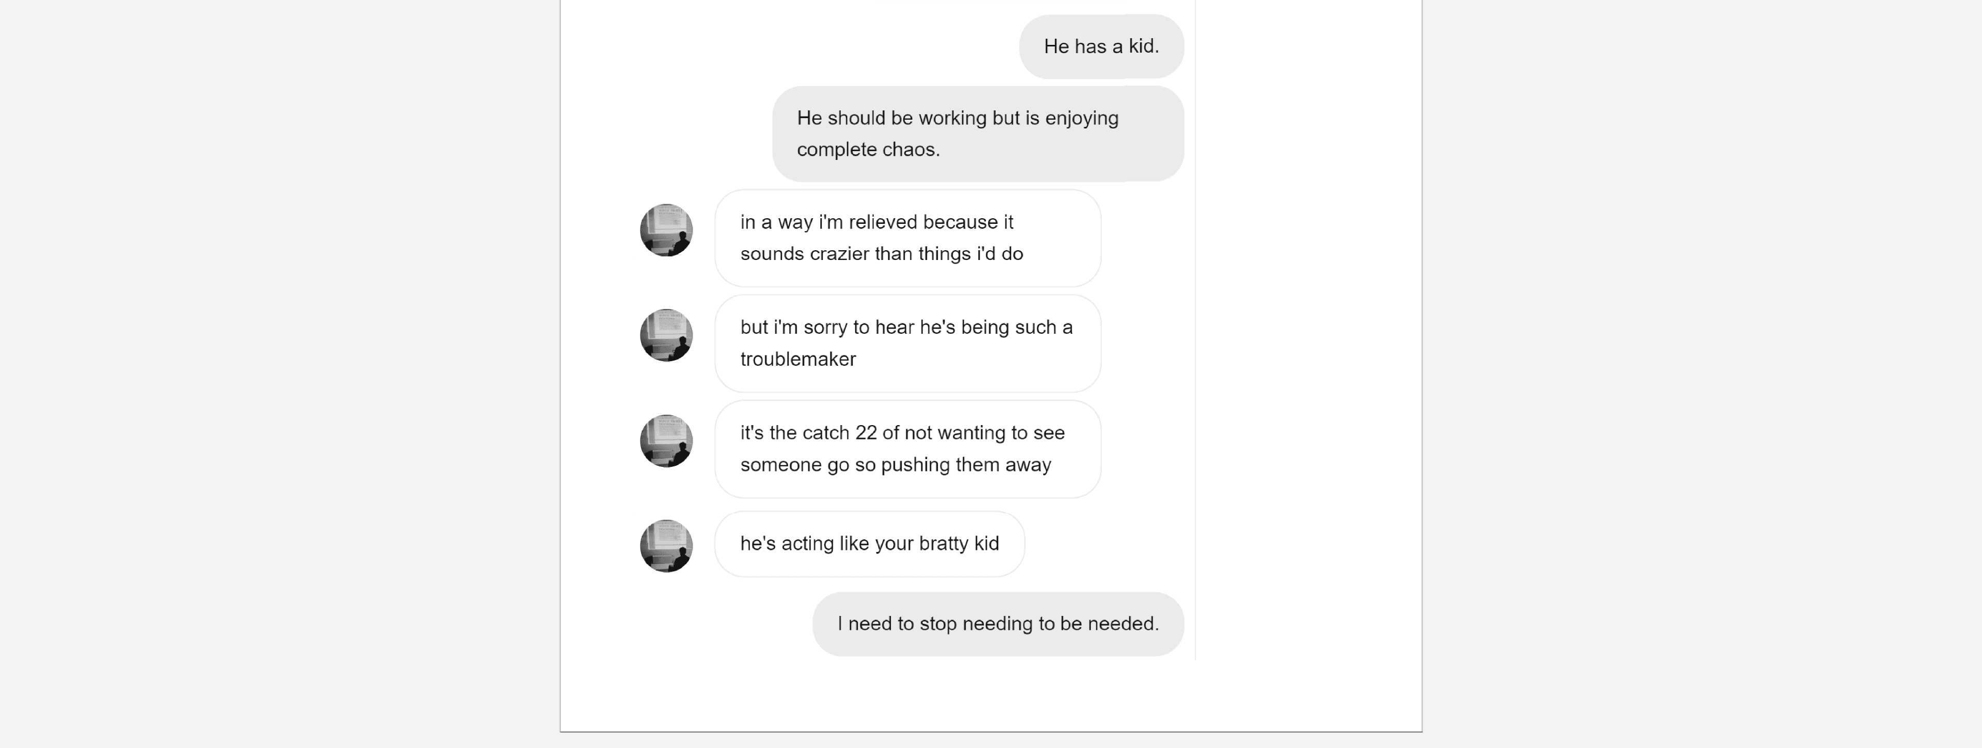
Task: Click avatar next to 'bratty kid' message
Action: [666, 546]
